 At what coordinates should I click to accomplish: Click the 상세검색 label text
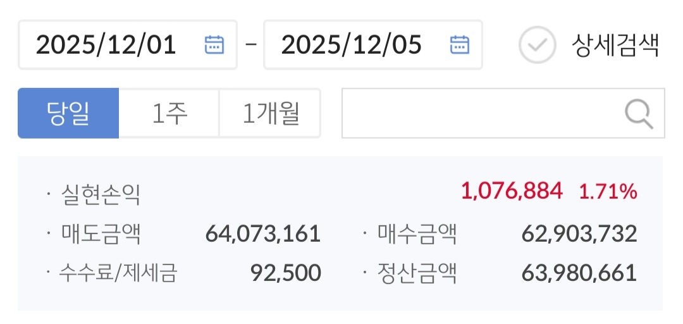click(615, 45)
